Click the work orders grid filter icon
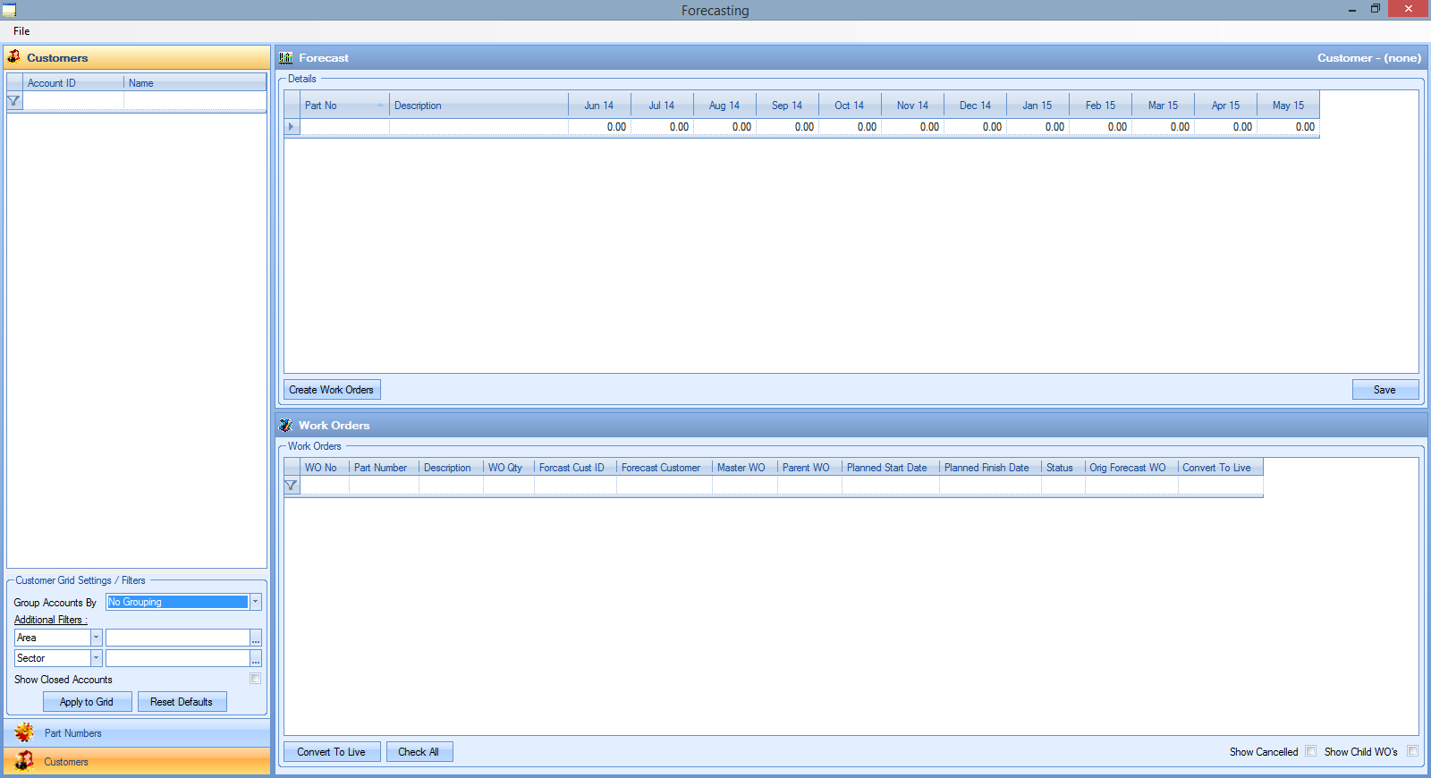This screenshot has width=1431, height=778. pos(292,486)
